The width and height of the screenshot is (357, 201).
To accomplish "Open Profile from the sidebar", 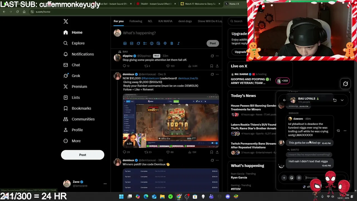I will pyautogui.click(x=73, y=130).
